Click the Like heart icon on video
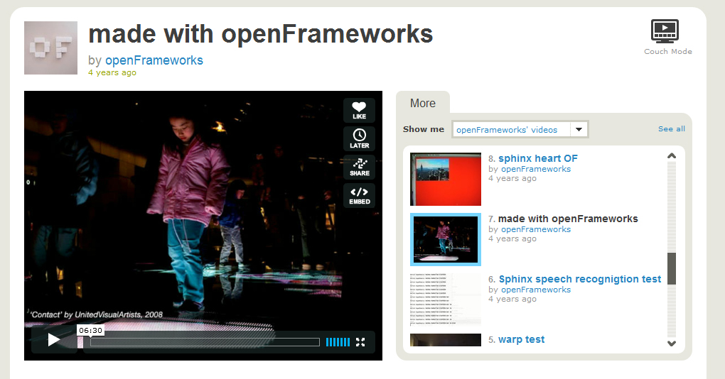 tap(359, 110)
